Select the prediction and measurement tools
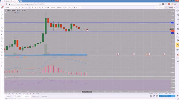This screenshot has height=100, width=179. (x=2, y=31)
